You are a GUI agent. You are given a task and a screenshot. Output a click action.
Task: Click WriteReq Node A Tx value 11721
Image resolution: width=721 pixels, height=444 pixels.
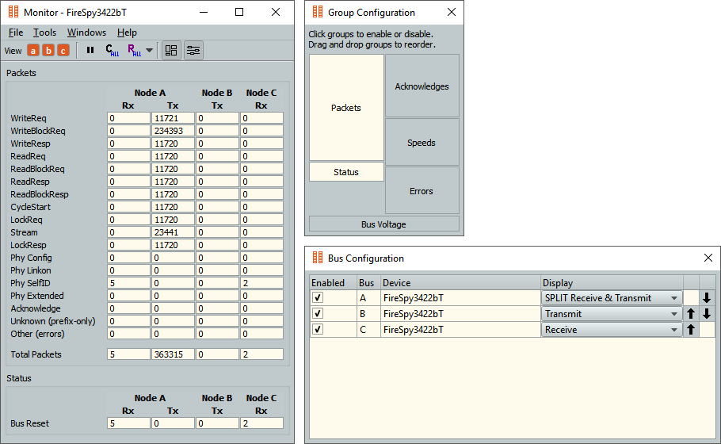point(173,118)
